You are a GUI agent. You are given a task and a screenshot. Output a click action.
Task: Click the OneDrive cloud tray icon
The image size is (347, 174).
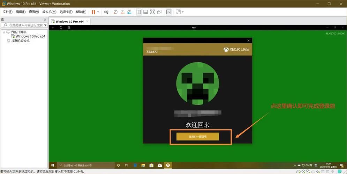299,165
